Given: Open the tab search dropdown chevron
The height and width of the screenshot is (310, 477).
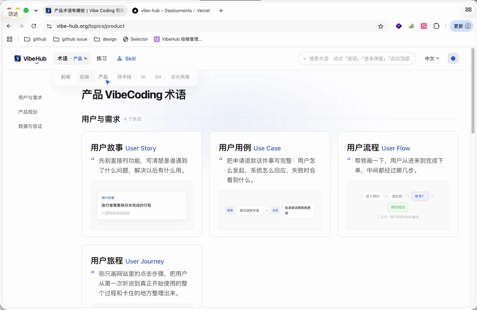Looking at the screenshot, I should click(36, 10).
